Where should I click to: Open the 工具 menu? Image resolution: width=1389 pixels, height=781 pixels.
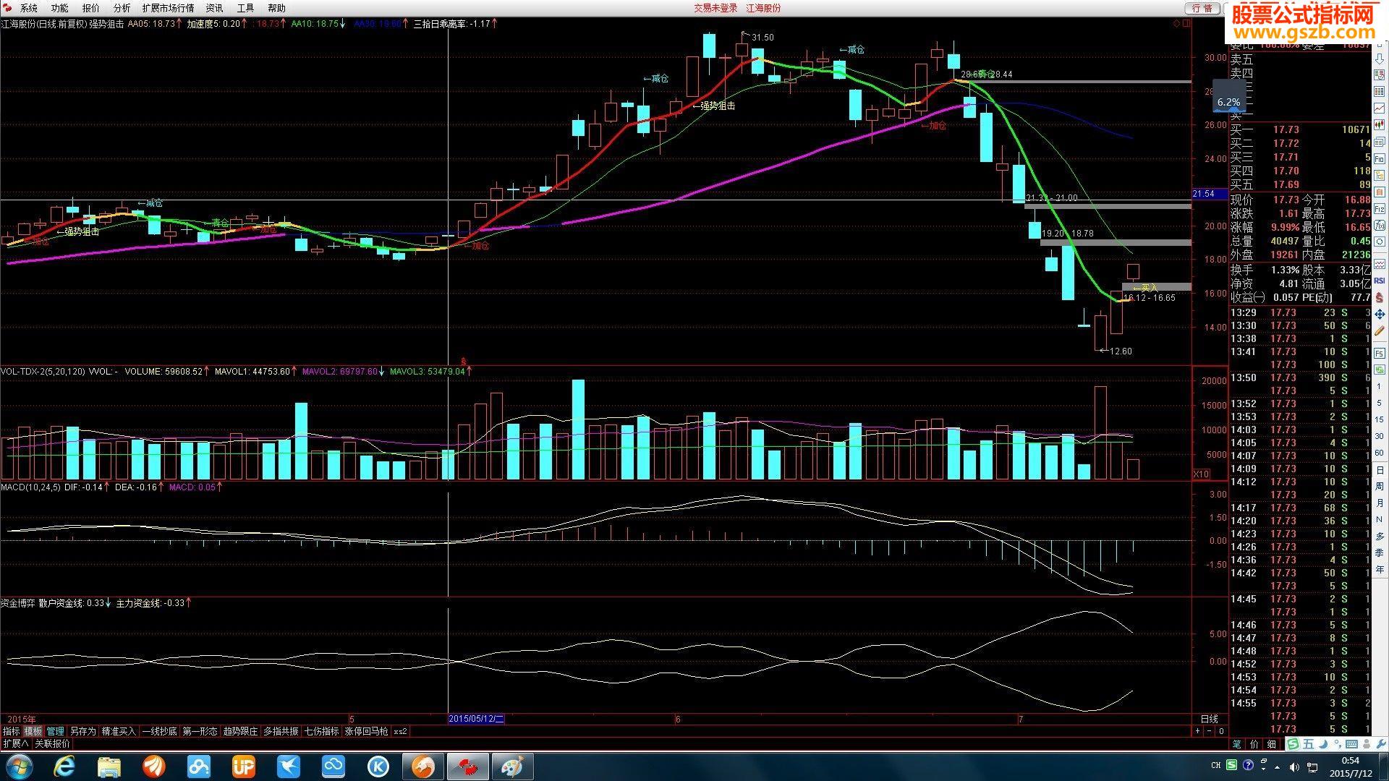(246, 8)
